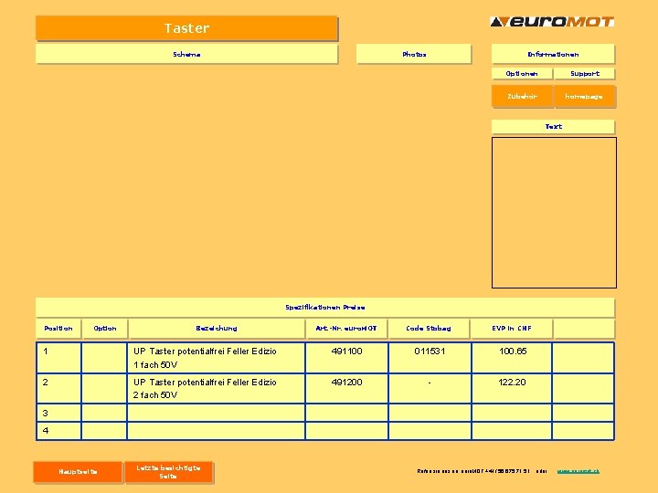Image resolution: width=658 pixels, height=493 pixels.
Task: Click the Bezeichnung column header
Action: [x=217, y=329]
